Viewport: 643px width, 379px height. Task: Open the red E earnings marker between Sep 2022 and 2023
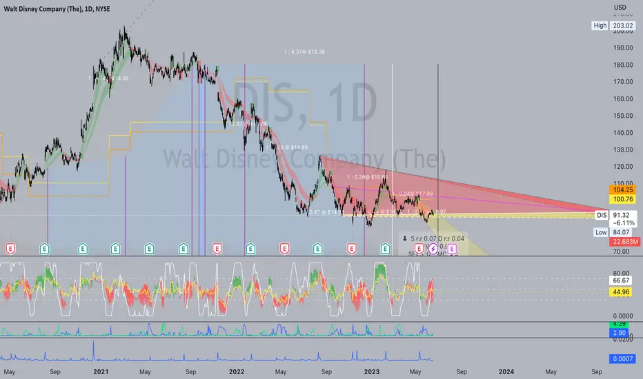(x=351, y=248)
